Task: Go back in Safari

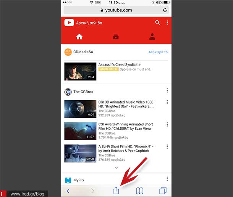Action: tap(68, 191)
